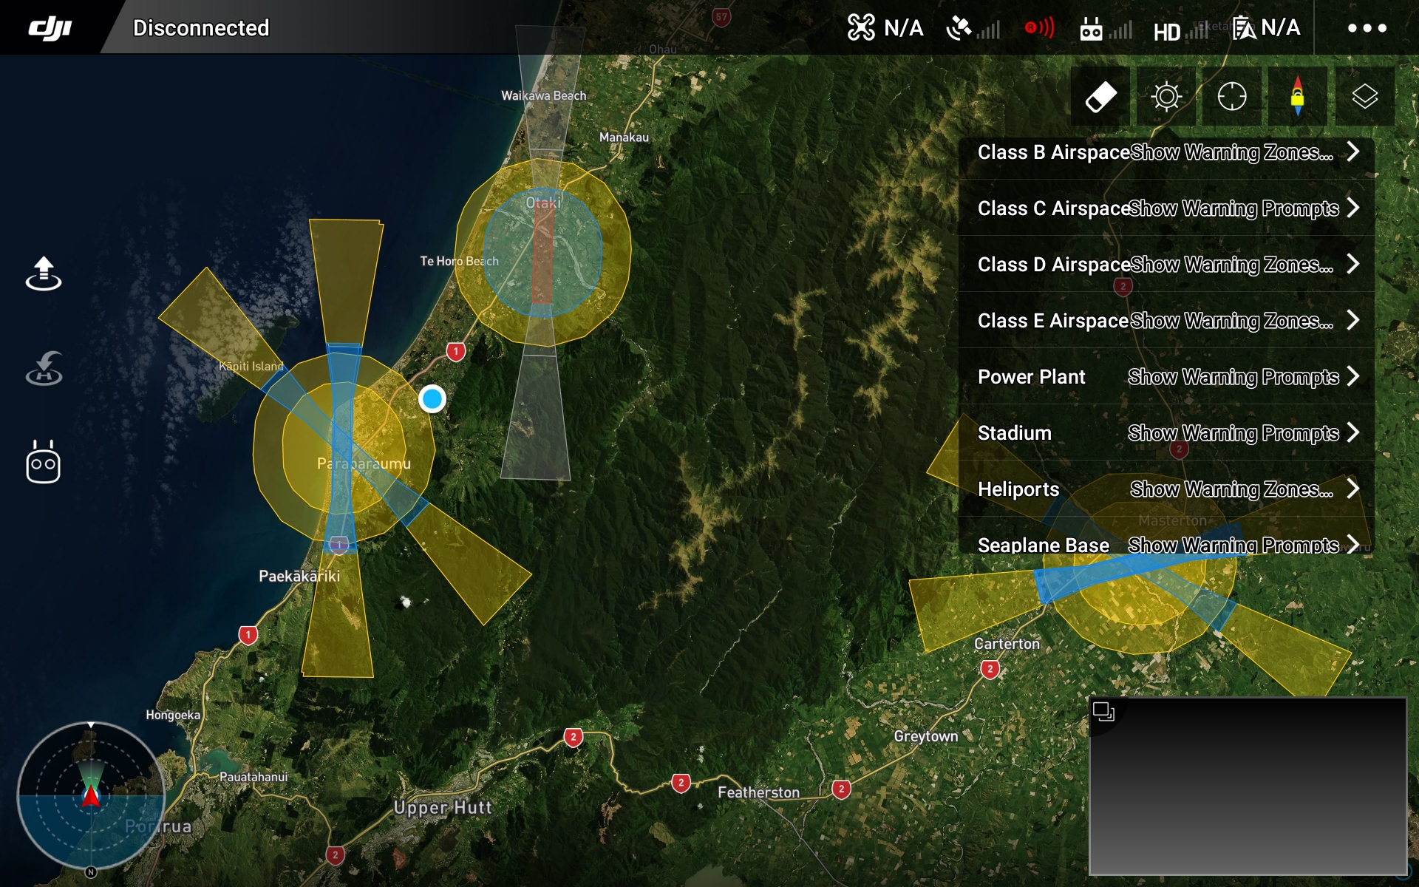Tap the compass radar attitude indicator
The width and height of the screenshot is (1419, 887).
91,795
